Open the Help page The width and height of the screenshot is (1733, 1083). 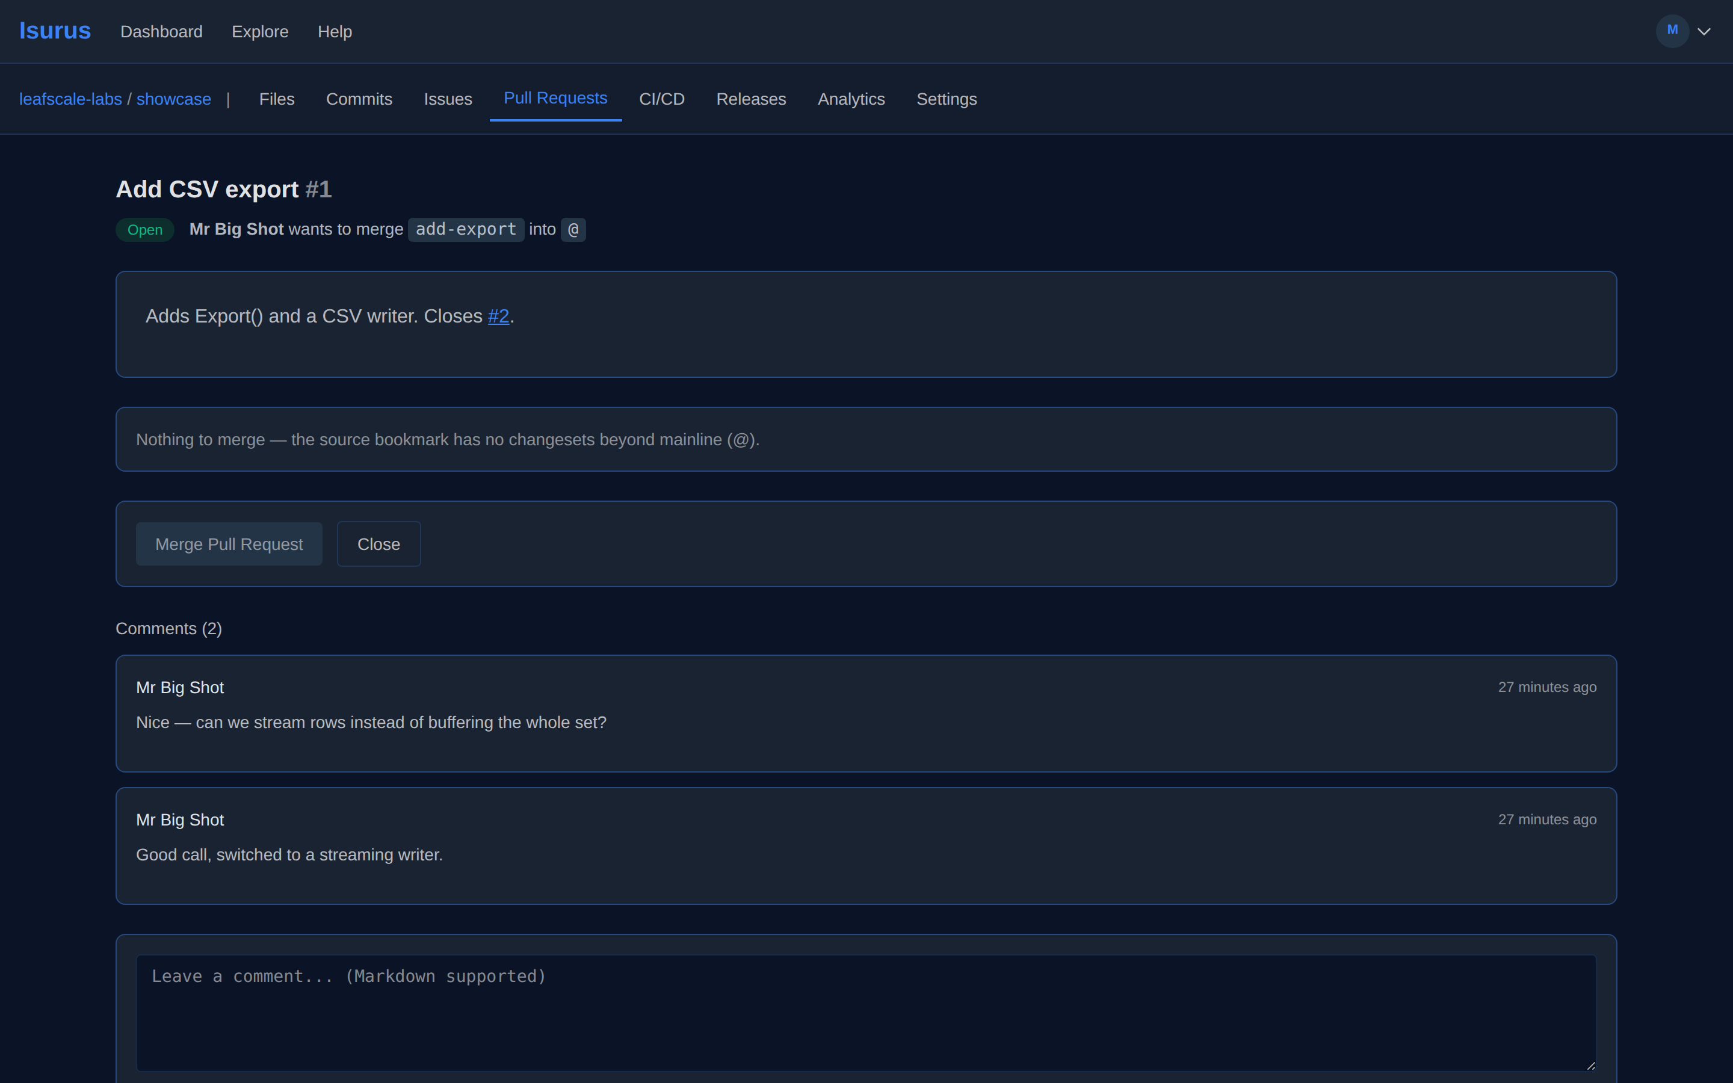(x=335, y=31)
